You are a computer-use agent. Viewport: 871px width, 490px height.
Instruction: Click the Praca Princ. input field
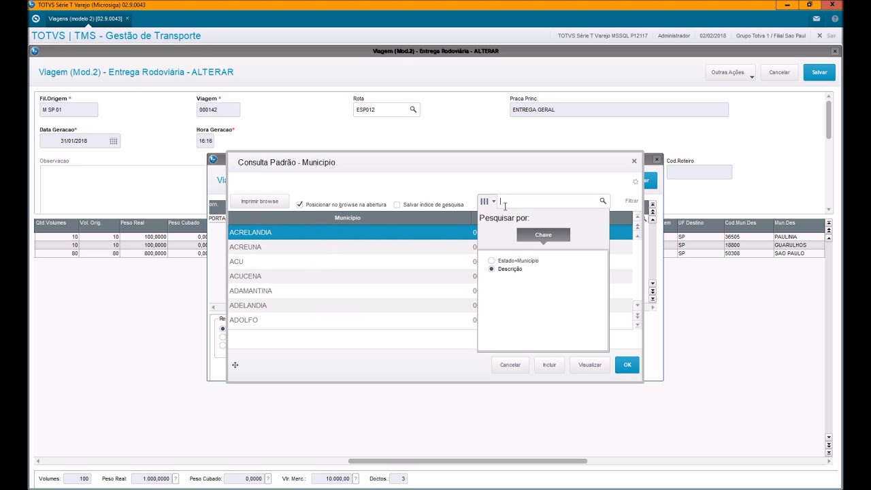(619, 110)
